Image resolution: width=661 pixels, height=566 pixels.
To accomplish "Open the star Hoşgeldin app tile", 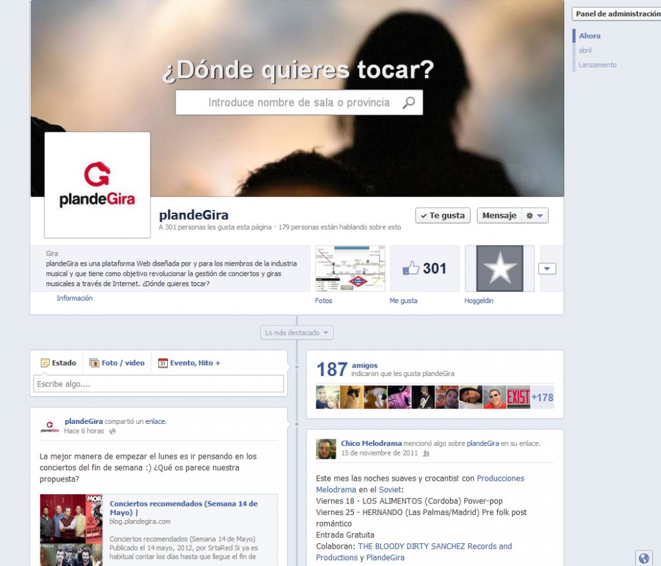I will 500,268.
